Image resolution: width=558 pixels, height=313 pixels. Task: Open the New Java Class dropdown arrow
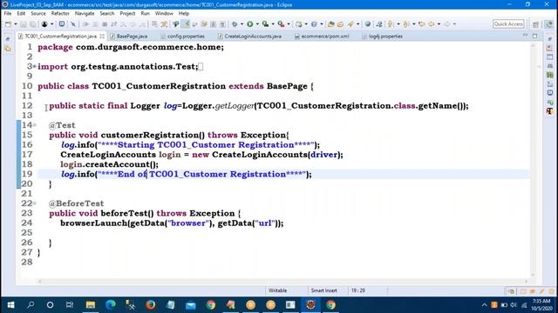coord(322,24)
